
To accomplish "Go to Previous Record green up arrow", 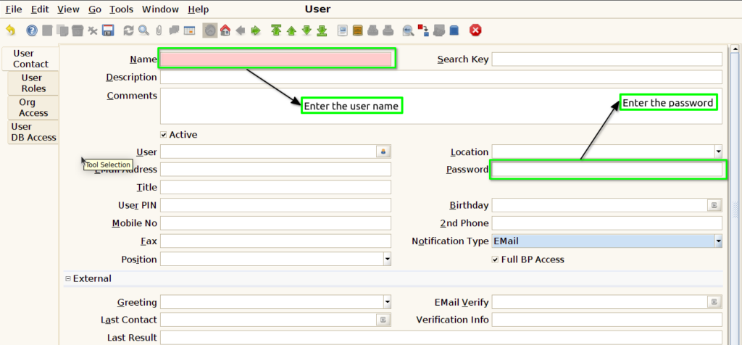I will [291, 30].
